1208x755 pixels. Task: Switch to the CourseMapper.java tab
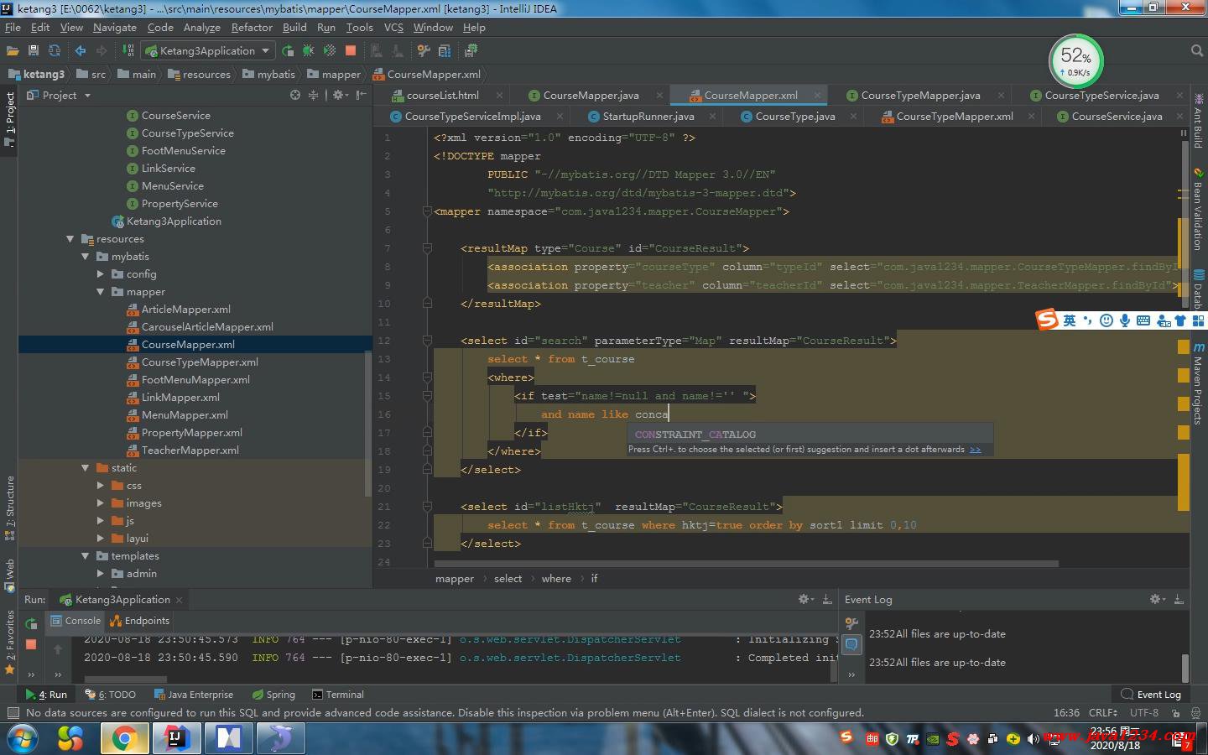591,95
